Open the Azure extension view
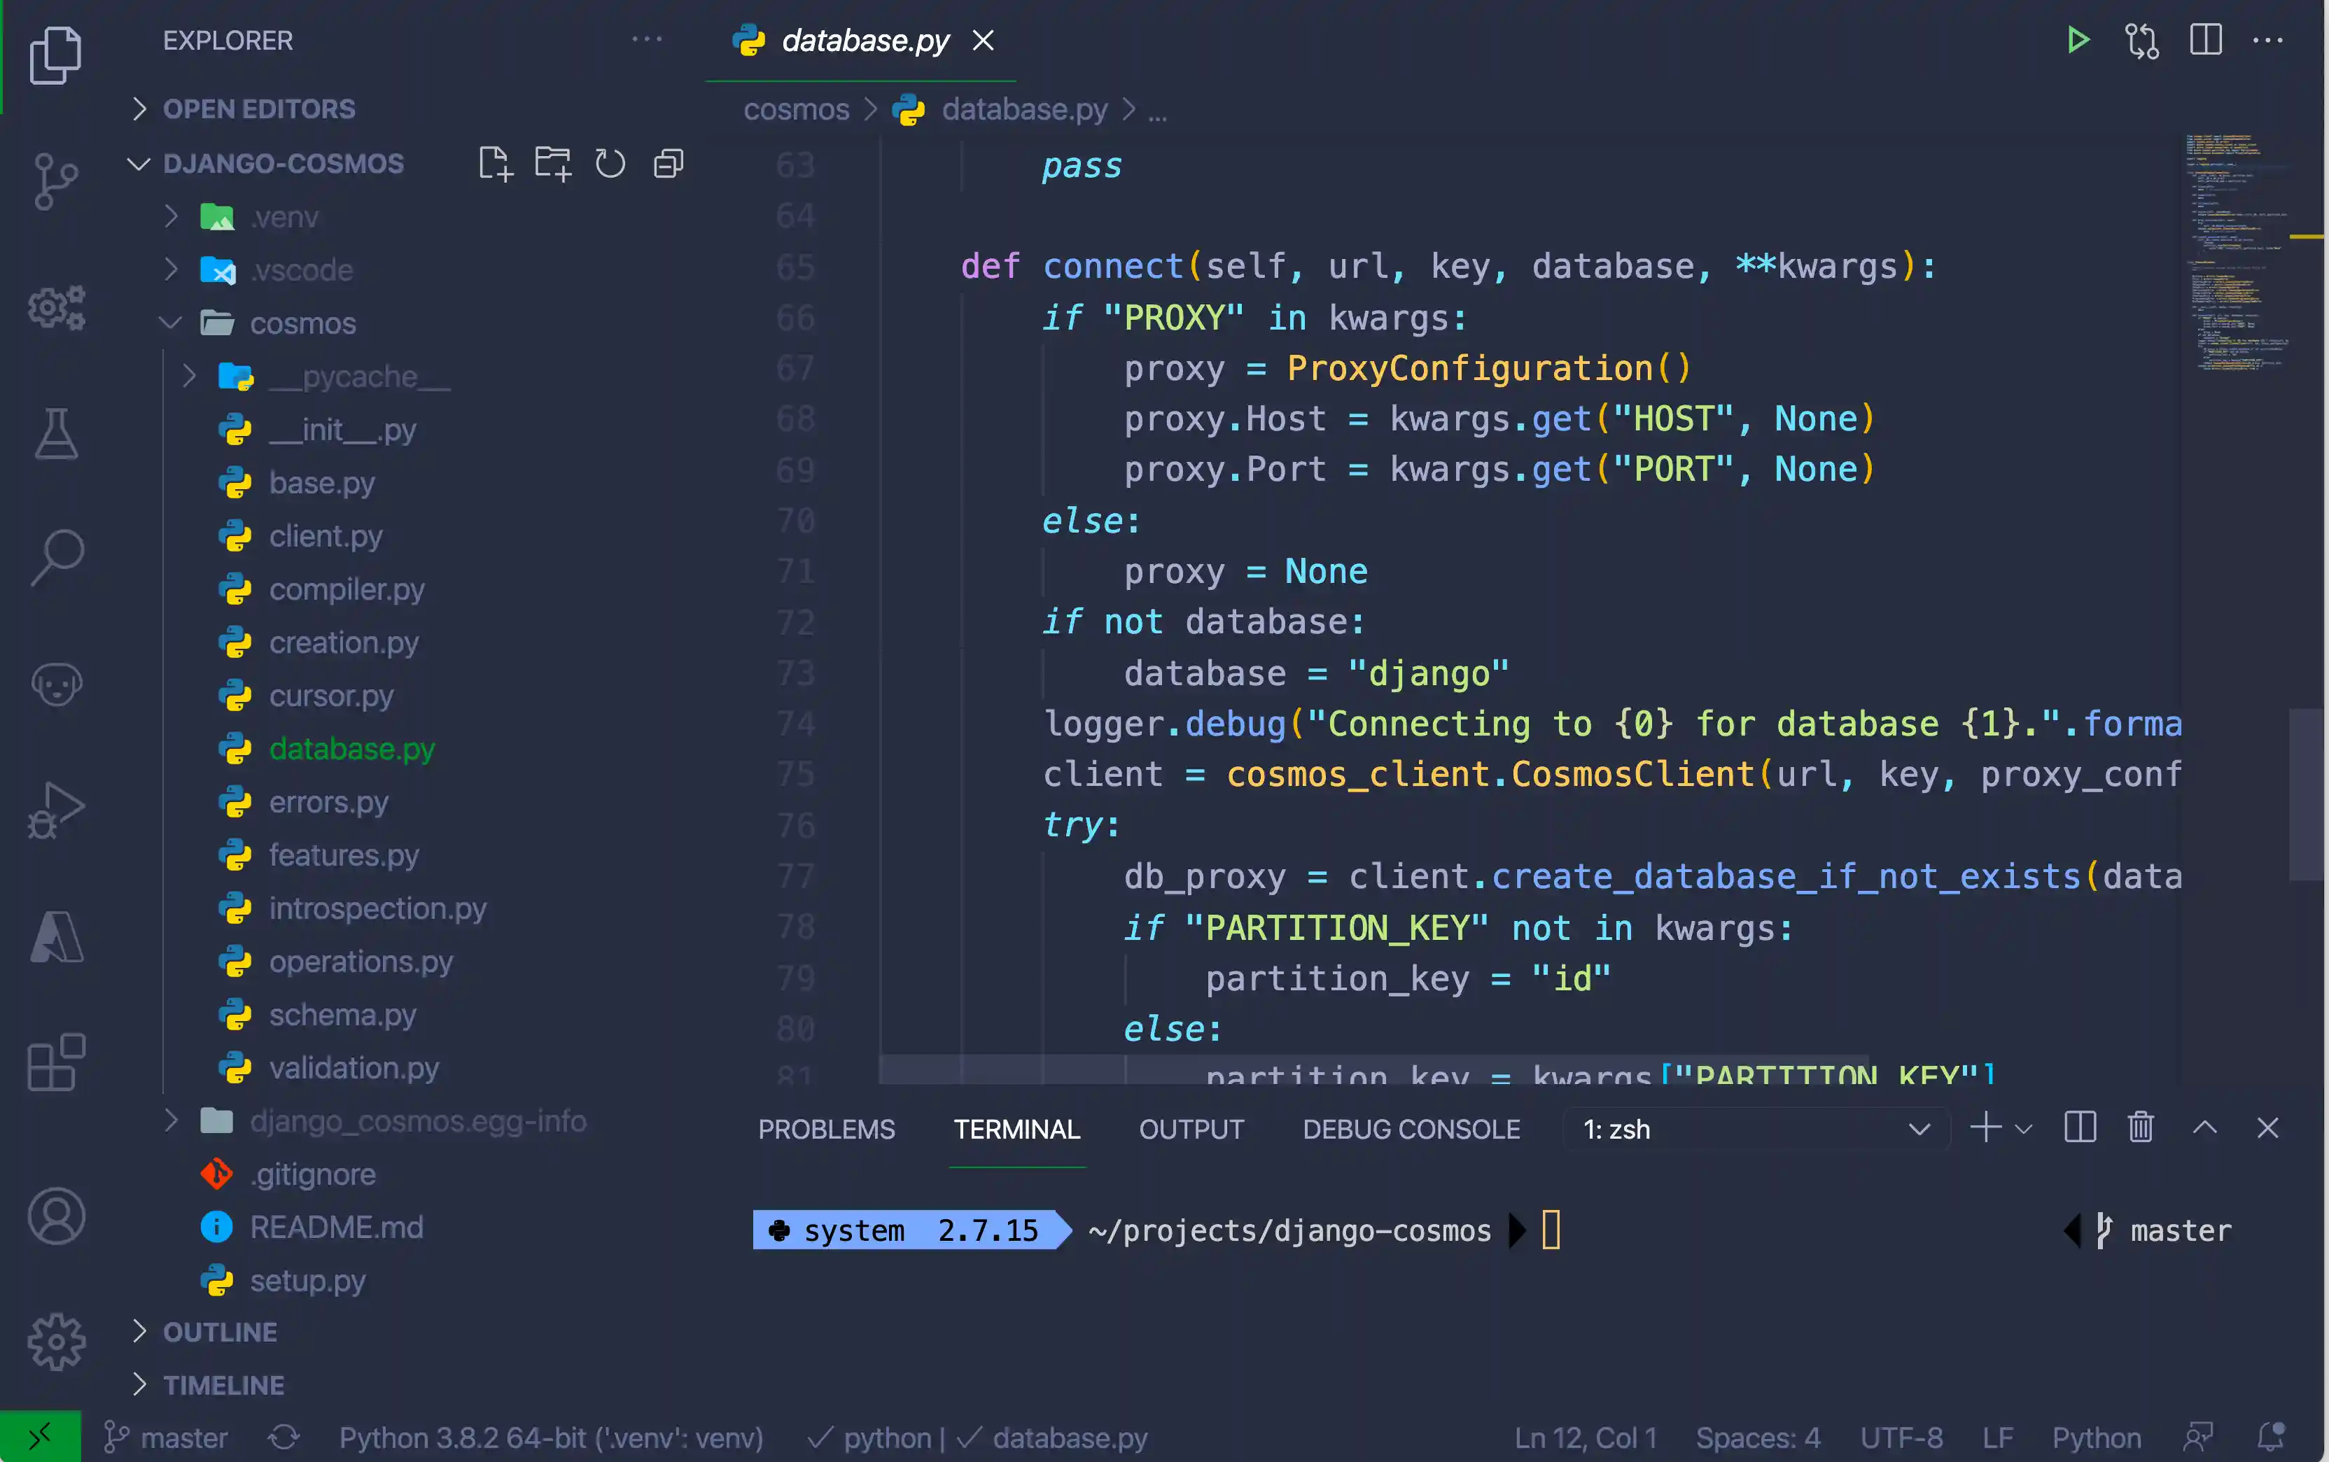This screenshot has height=1462, width=2329. click(56, 936)
